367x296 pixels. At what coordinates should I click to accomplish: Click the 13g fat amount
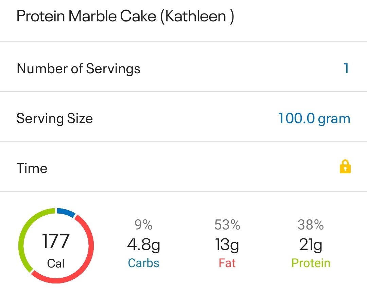tap(227, 244)
